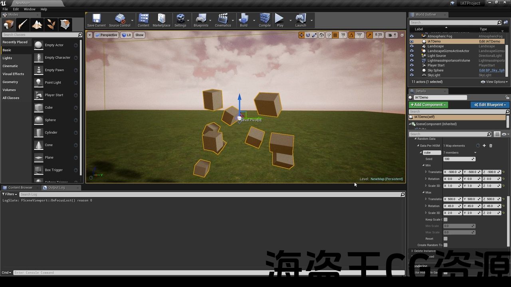This screenshot has height=287, width=511.
Task: Expand the View Options dropdown
Action: point(495,82)
